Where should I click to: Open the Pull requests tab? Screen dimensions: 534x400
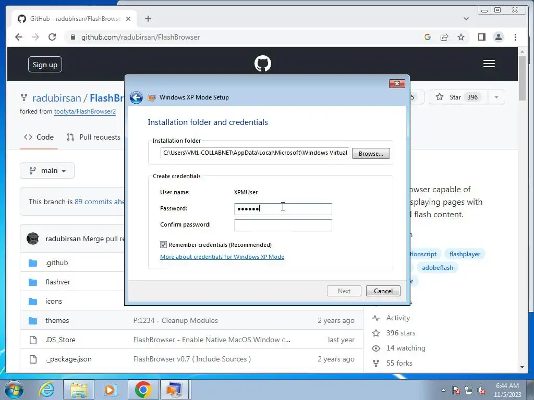click(94, 137)
